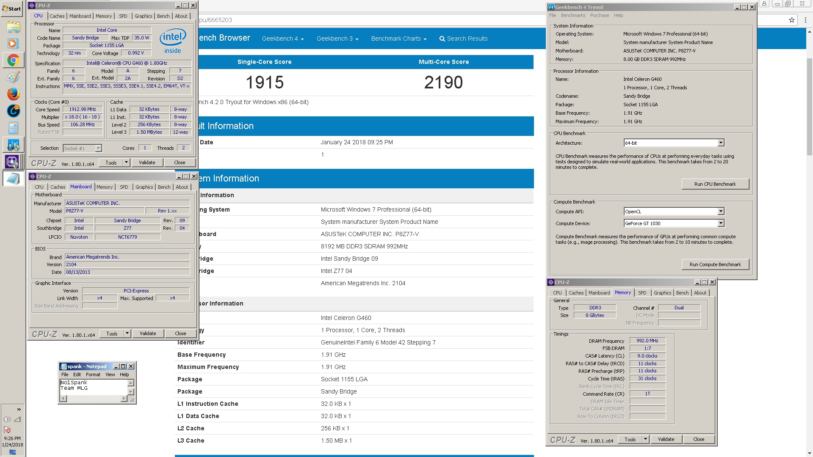Switch to Caches tab in top CPU-Z window
The height and width of the screenshot is (457, 813).
click(x=57, y=16)
